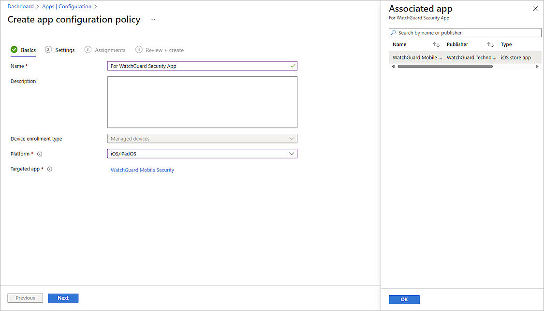The height and width of the screenshot is (311, 544).
Task: Click the Targeted app info icon
Action: tap(50, 170)
